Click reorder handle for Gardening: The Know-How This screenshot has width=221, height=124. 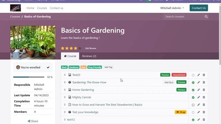pos(65,82)
